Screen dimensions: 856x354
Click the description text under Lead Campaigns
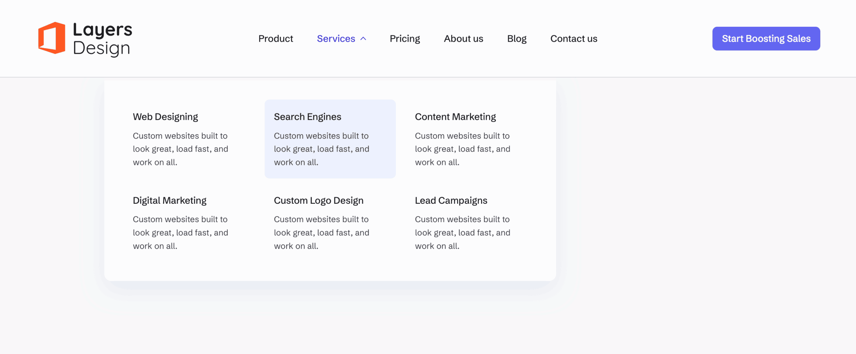[462, 232]
